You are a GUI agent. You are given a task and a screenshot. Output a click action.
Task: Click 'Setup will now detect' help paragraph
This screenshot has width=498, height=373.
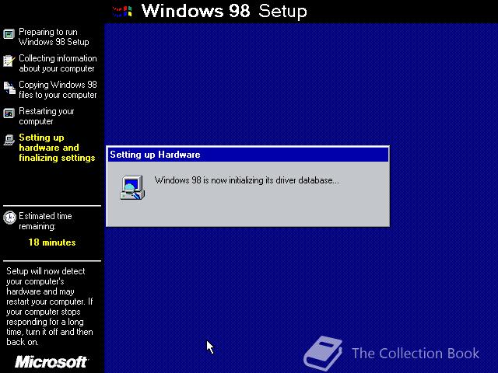(50, 306)
